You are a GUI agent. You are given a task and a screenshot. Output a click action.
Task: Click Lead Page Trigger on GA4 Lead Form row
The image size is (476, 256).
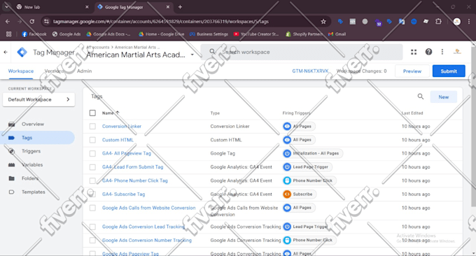point(307,167)
